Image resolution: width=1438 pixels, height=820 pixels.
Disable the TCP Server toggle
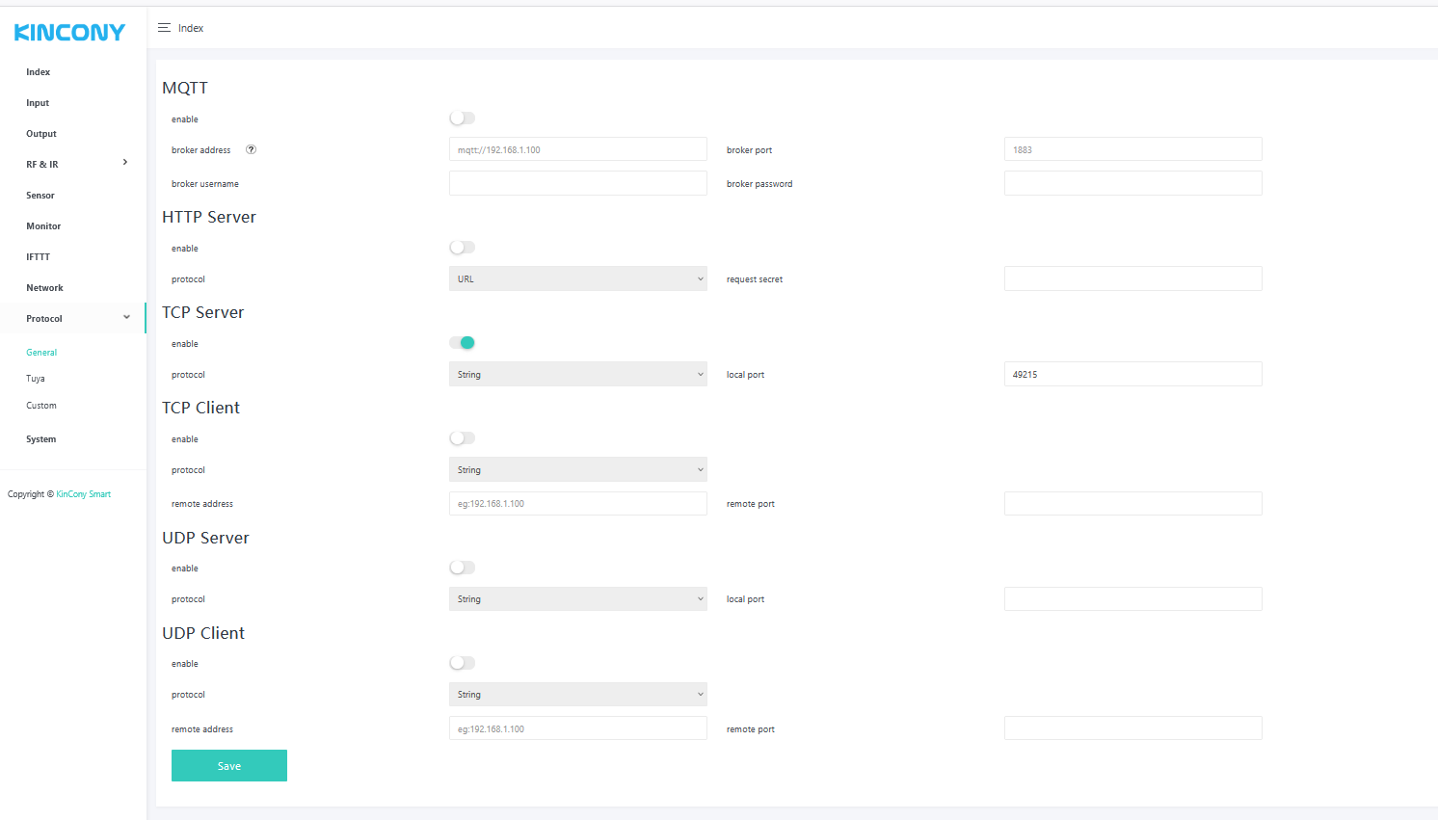pyautogui.click(x=463, y=343)
